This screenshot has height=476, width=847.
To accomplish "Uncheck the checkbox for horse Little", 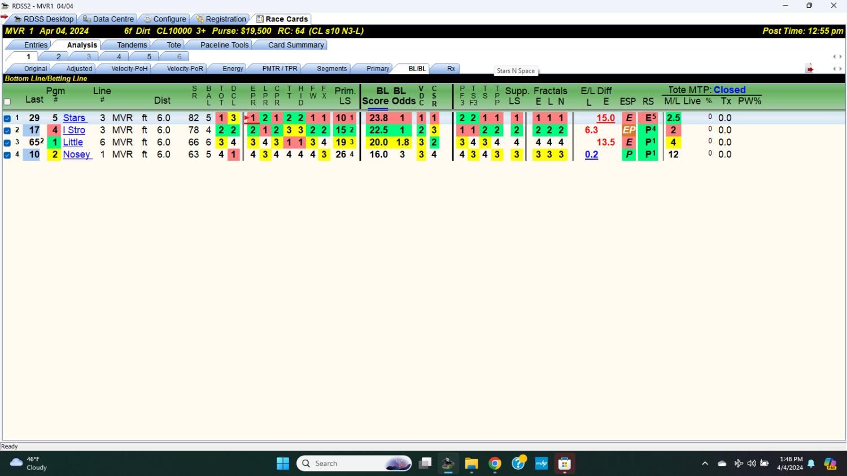I will click(x=7, y=143).
